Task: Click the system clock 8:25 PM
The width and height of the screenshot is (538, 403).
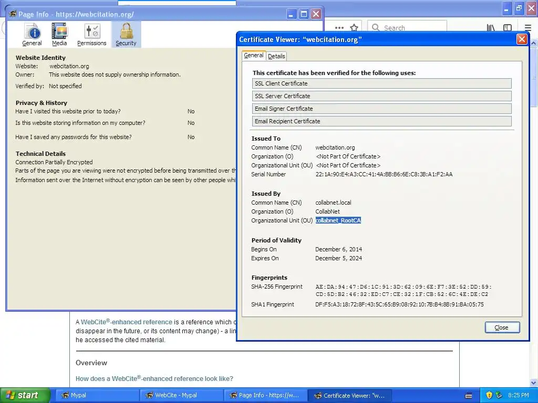Action: (x=519, y=395)
